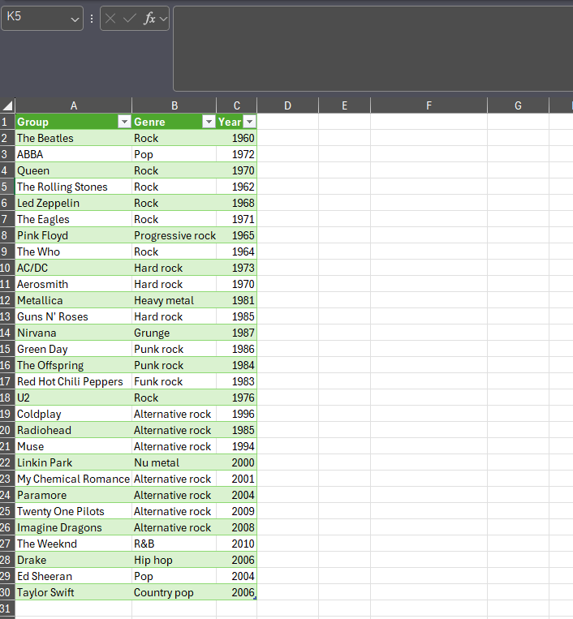Select column A header
Screen dimensions: 573x619
click(x=74, y=105)
